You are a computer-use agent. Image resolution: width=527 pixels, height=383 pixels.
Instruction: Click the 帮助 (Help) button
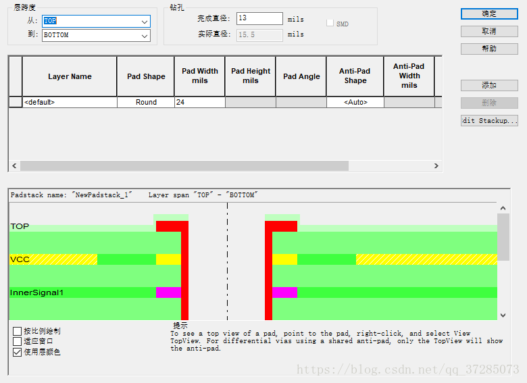[489, 49]
